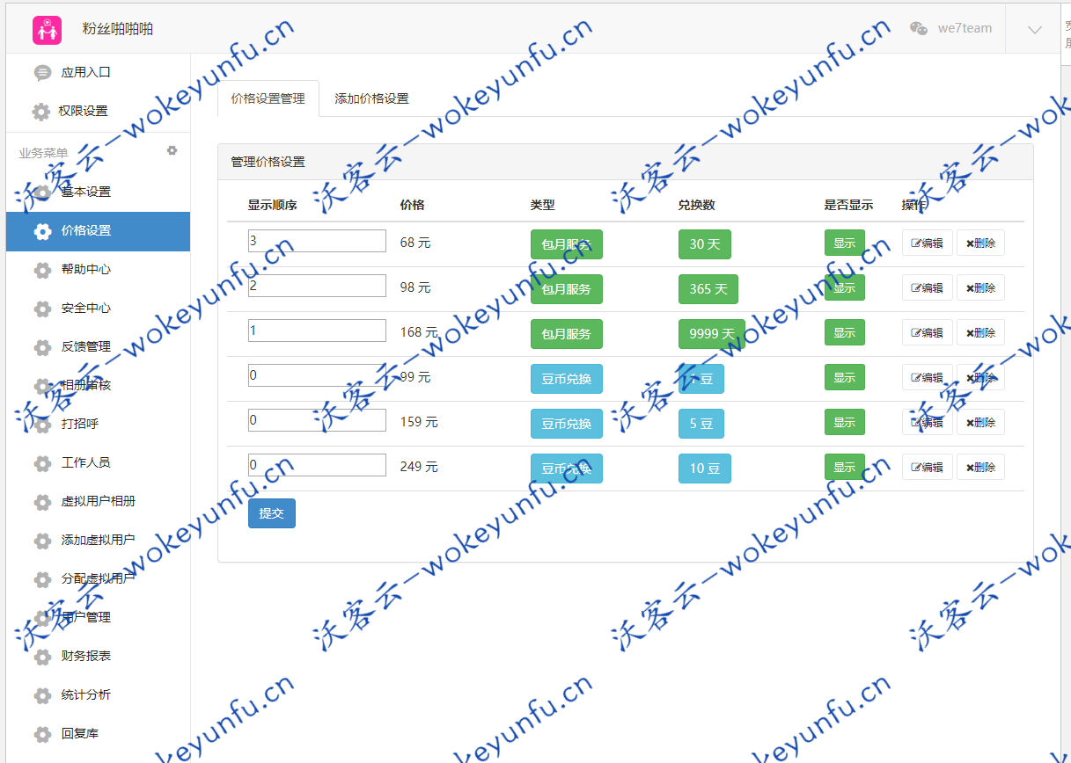Delete the 99 元 price entry
The height and width of the screenshot is (763, 1071).
(980, 377)
